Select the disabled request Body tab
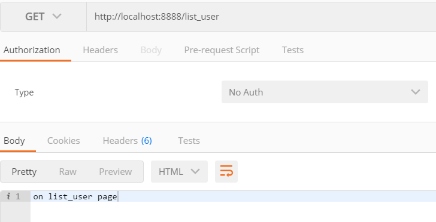This screenshot has height=222, width=436. coord(151,50)
